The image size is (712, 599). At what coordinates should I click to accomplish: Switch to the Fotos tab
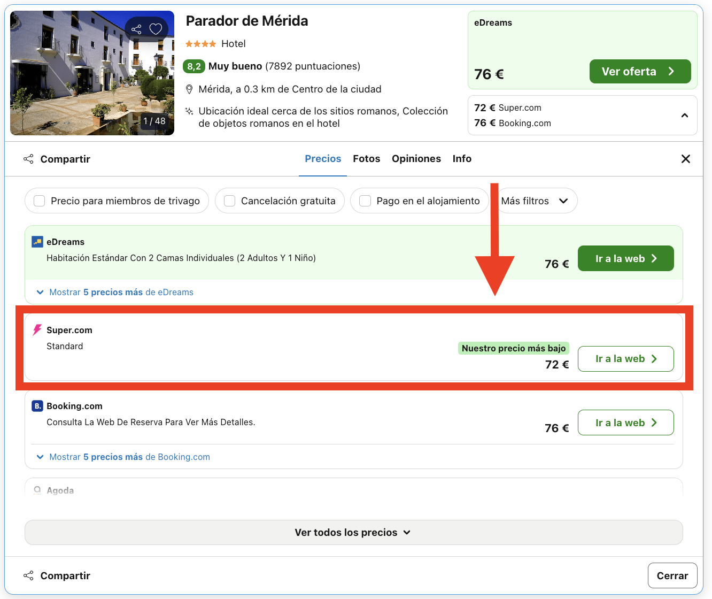pyautogui.click(x=366, y=158)
